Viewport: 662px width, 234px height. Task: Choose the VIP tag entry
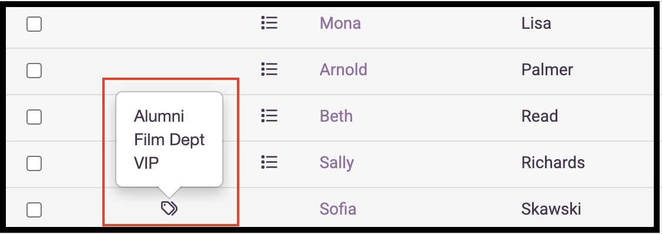[146, 163]
